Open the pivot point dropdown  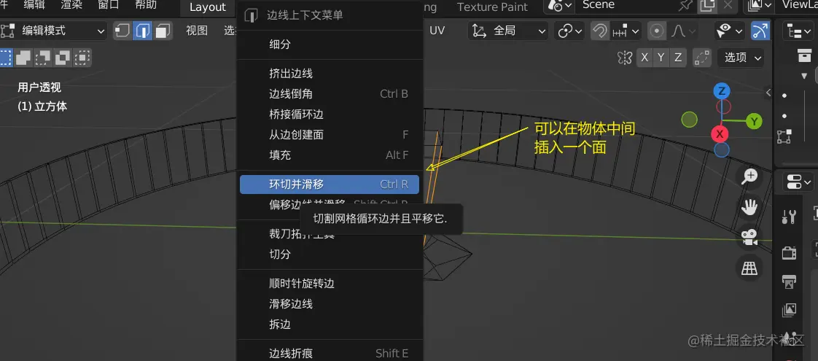(569, 31)
